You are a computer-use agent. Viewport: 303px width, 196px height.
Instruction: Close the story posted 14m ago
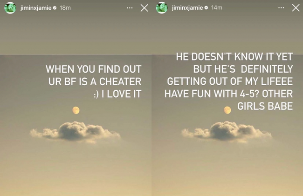coord(296,8)
